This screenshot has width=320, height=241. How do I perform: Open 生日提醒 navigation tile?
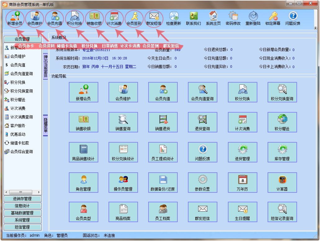tap(242, 212)
